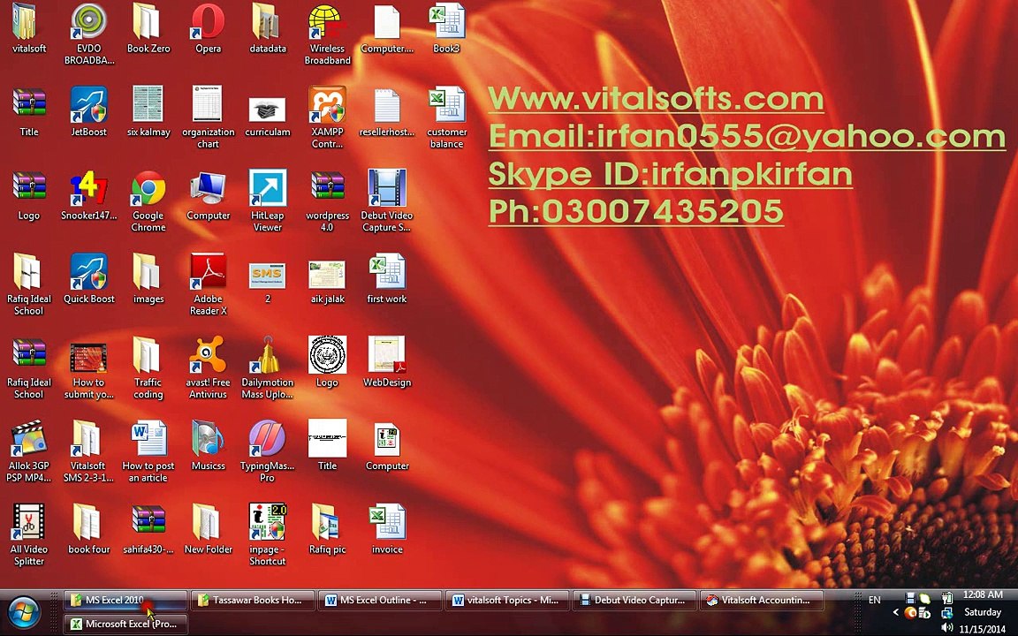1018x636 pixels.
Task: Select the six kalmay image file
Action: click(x=148, y=112)
